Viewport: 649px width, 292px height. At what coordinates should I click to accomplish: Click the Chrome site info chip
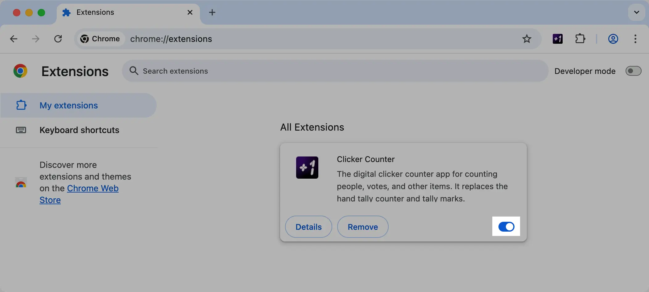(100, 39)
